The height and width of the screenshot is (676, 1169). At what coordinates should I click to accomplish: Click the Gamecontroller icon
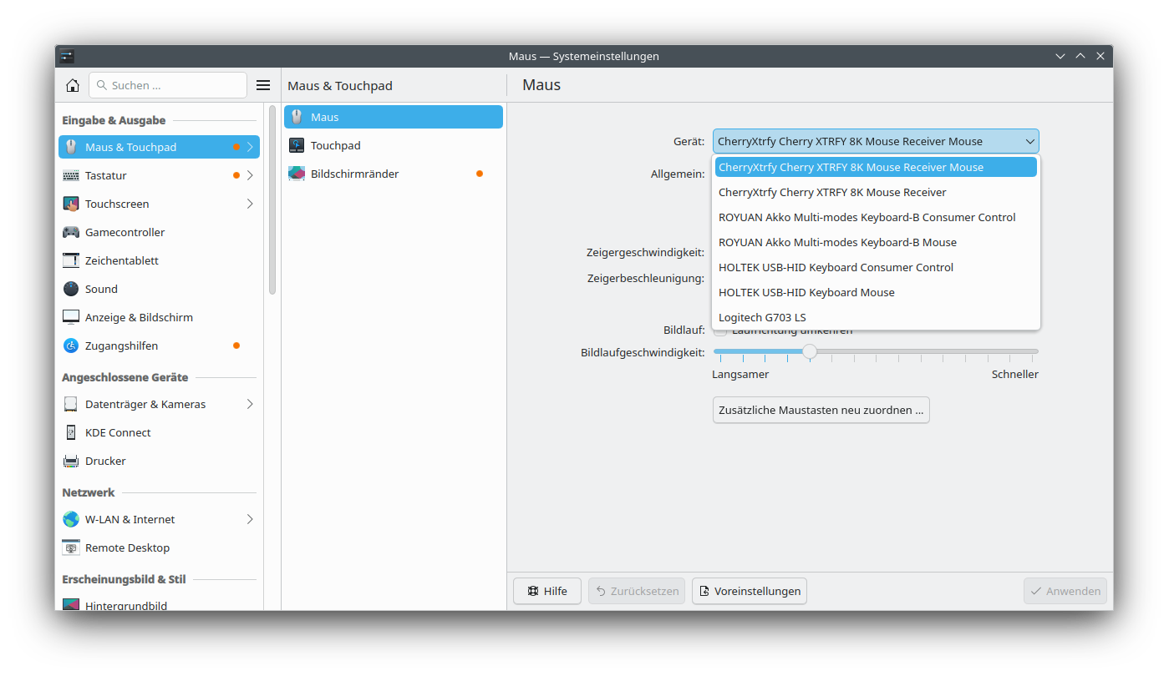(x=71, y=232)
